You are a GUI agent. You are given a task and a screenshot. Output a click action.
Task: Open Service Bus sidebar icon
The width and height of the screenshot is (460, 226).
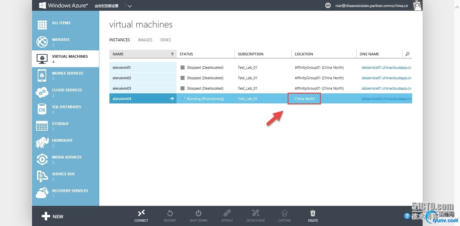pyautogui.click(x=42, y=176)
